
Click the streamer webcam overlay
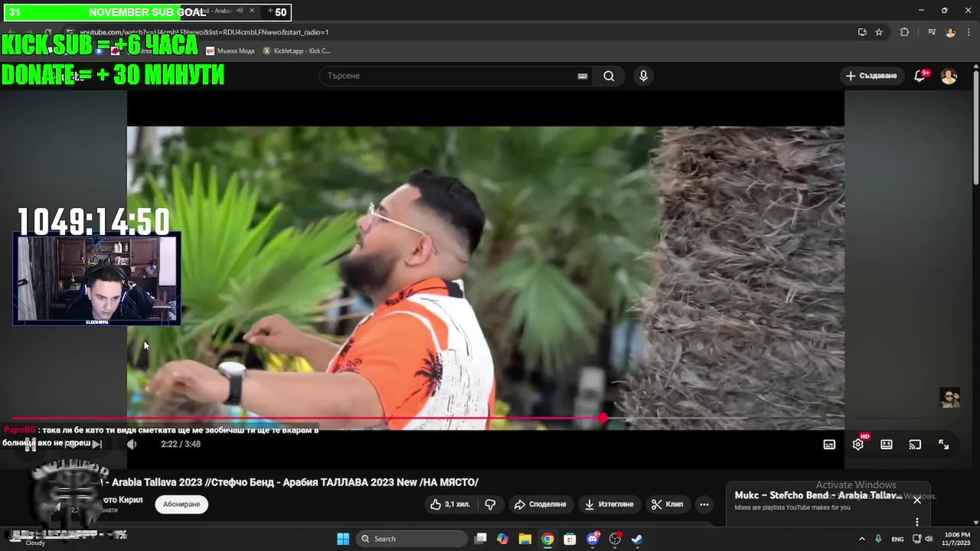click(x=97, y=279)
